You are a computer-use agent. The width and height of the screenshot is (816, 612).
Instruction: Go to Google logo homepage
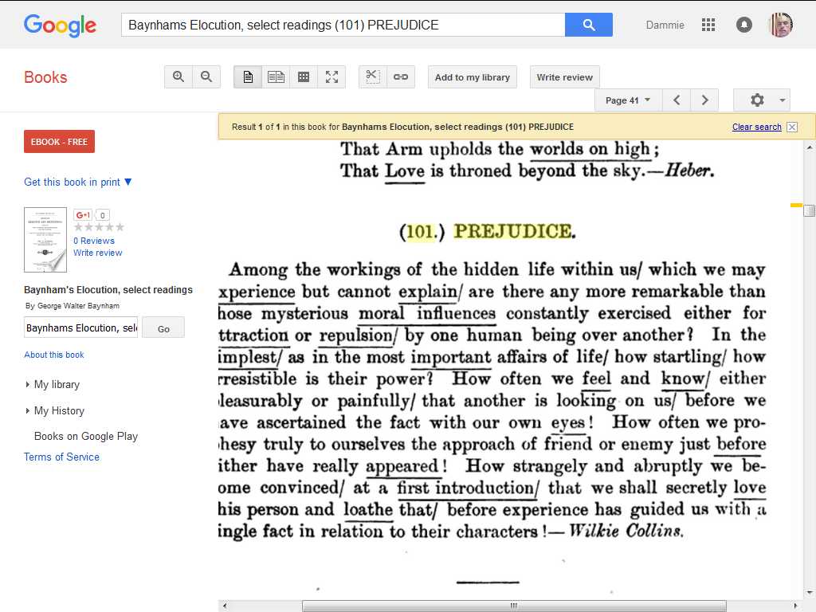click(60, 25)
